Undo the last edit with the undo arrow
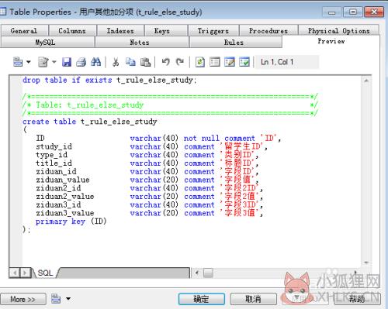Image resolution: width=388 pixels, height=309 pixels. [165, 62]
